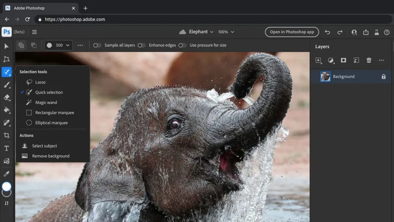Choose Magic wand from Selection tools
Viewport: 394px width, 222px height.
[46, 103]
